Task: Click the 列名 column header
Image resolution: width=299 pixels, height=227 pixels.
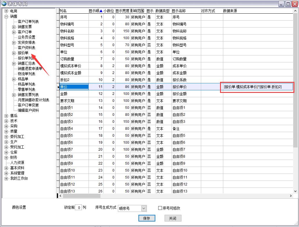Action: [x=63, y=11]
